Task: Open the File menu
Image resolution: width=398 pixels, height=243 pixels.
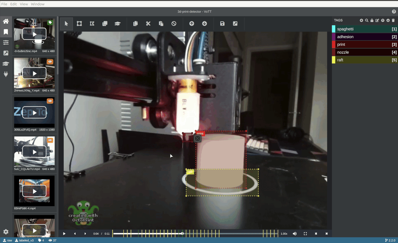Action: (x=4, y=4)
